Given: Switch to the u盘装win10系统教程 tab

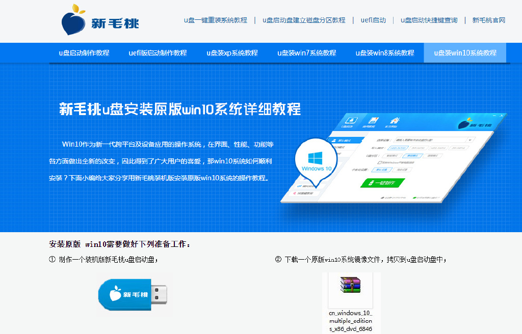Looking at the screenshot, I should (464, 52).
